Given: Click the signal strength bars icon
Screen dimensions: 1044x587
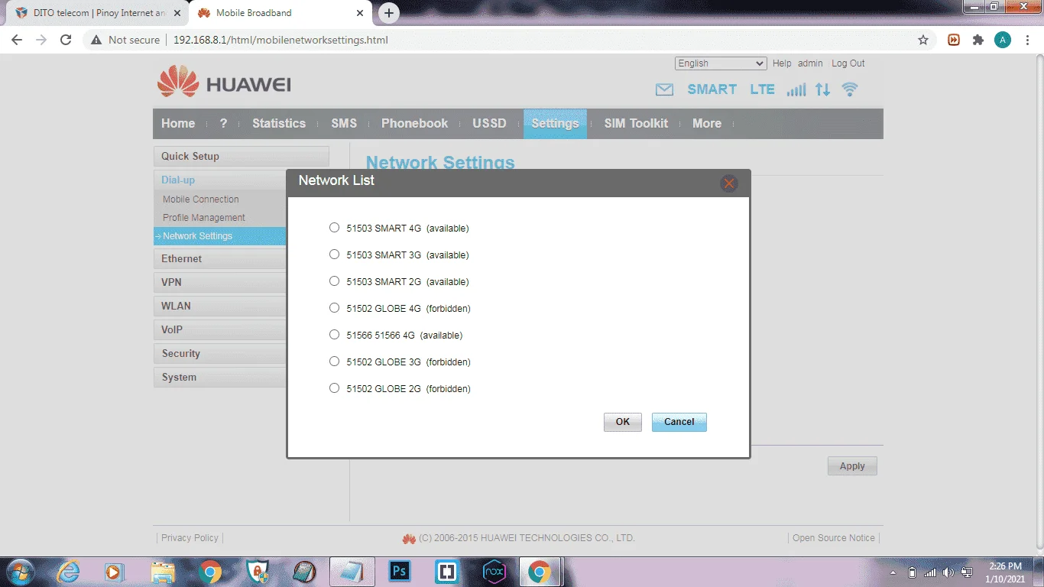Looking at the screenshot, I should pos(796,89).
